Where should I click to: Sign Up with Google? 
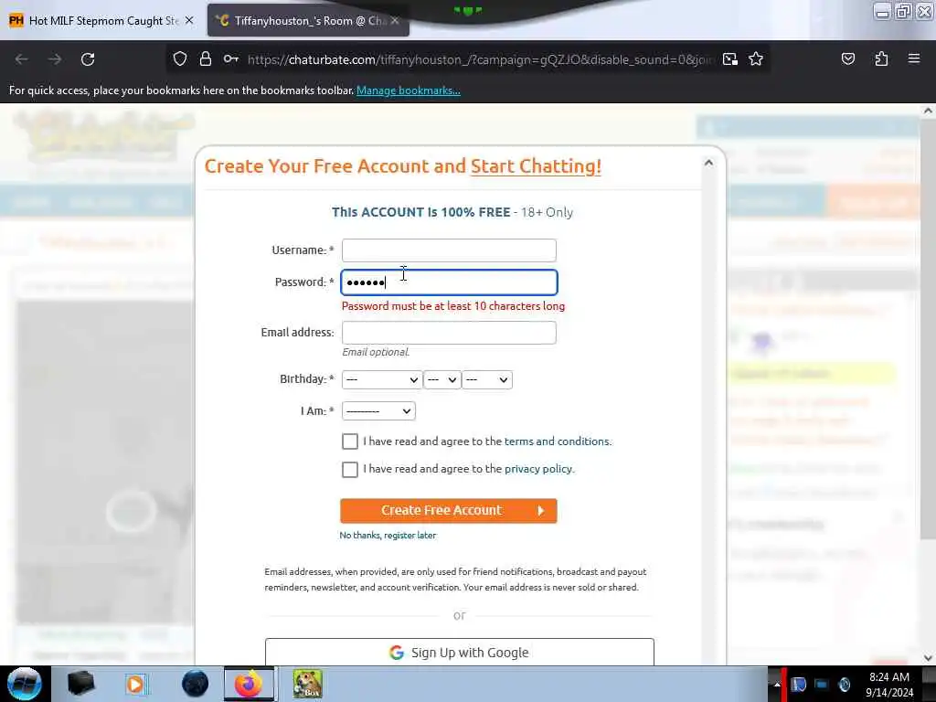[459, 652]
